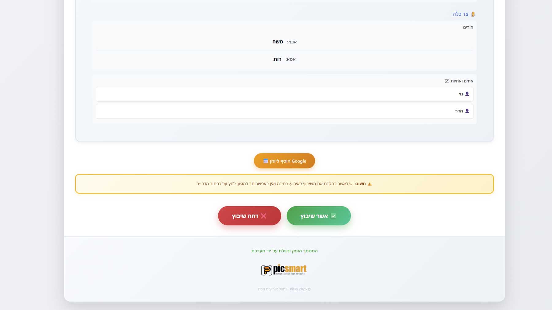The width and height of the screenshot is (552, 310).
Task: Click the person icon next to נוי
Action: (467, 94)
